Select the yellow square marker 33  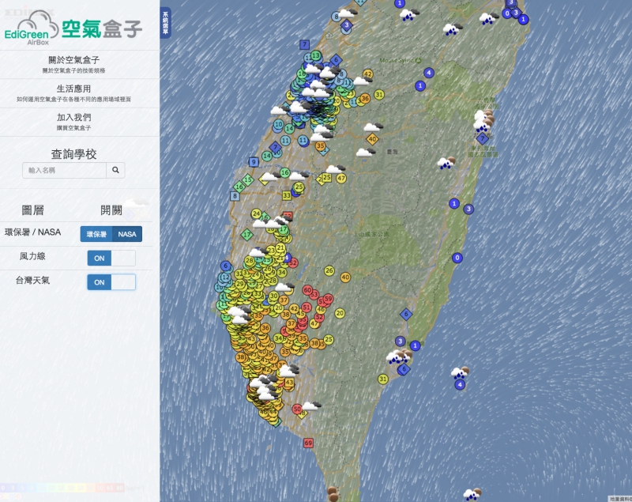287,195
